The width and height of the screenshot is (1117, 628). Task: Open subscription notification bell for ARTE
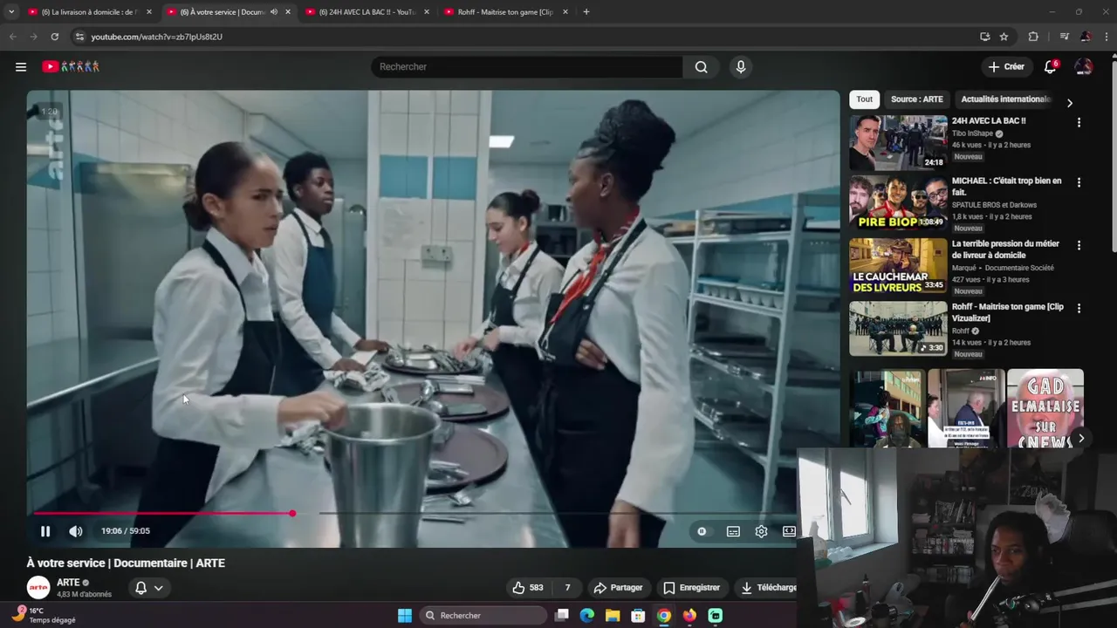pyautogui.click(x=140, y=588)
